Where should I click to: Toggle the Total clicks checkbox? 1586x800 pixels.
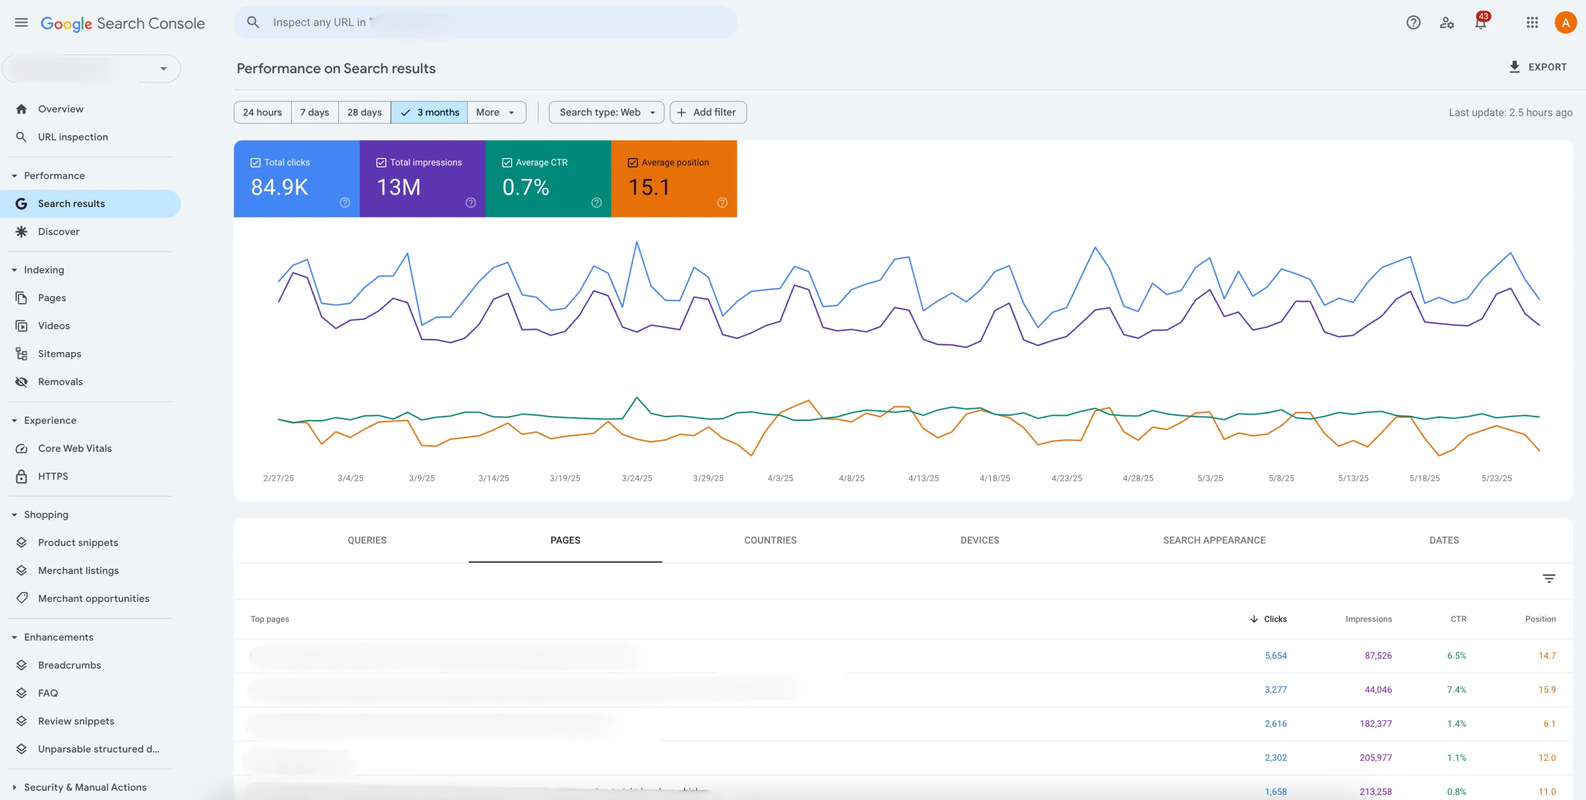255,162
